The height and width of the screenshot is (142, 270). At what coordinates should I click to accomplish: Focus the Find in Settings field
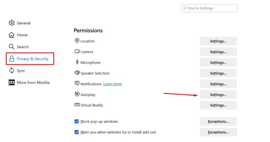tap(209, 8)
